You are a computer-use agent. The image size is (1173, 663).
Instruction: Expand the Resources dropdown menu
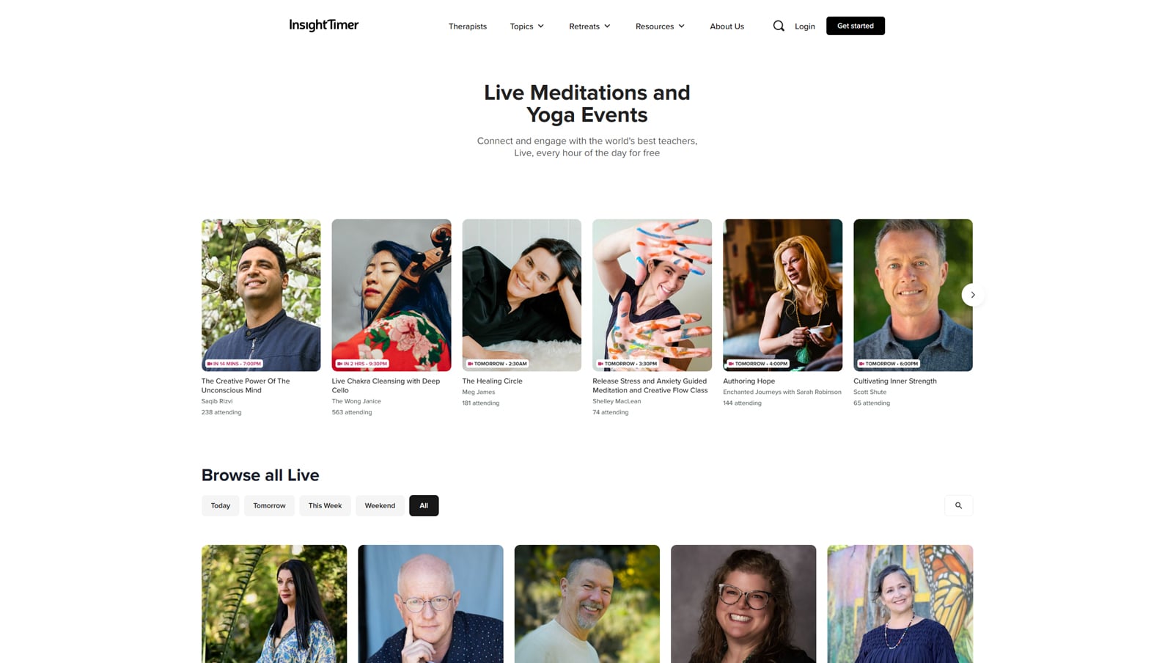pos(660,26)
